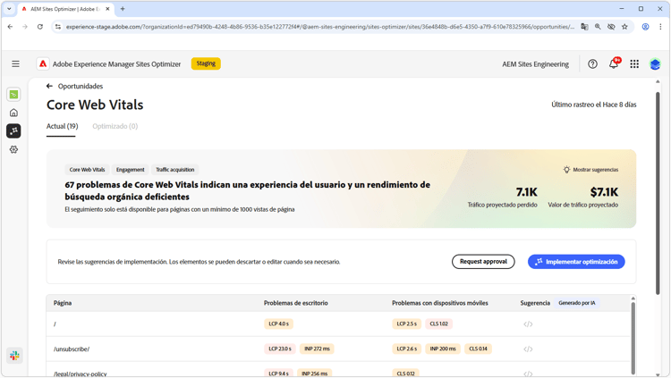Open the Opportunities sidebar icon
Image resolution: width=671 pixels, height=378 pixels.
tap(13, 130)
